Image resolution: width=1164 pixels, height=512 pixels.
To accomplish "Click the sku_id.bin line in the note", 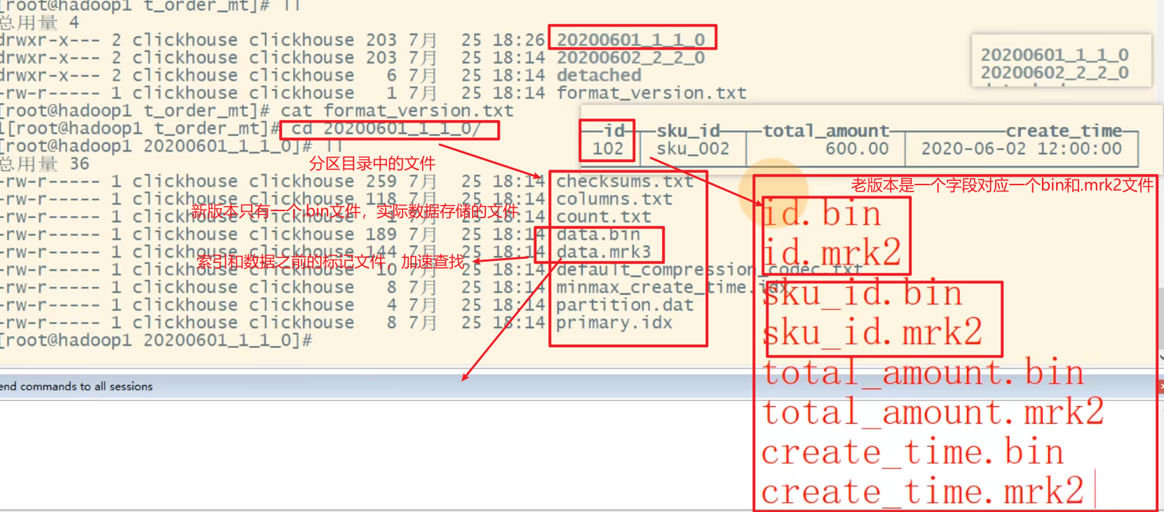I will (x=862, y=293).
